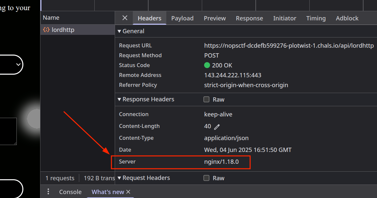Close the request details pane
377x198 pixels.
[x=124, y=18]
